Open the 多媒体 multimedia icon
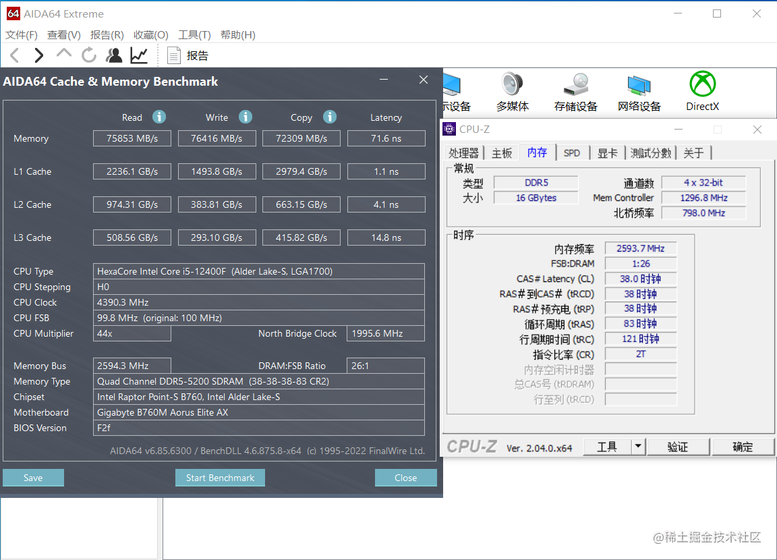Image resolution: width=777 pixels, height=560 pixels. pos(513,92)
